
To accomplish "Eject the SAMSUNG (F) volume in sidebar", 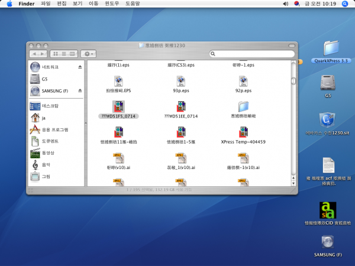I will tap(80, 91).
